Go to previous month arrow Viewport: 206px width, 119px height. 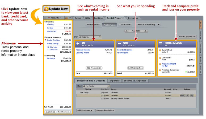pos(126,31)
